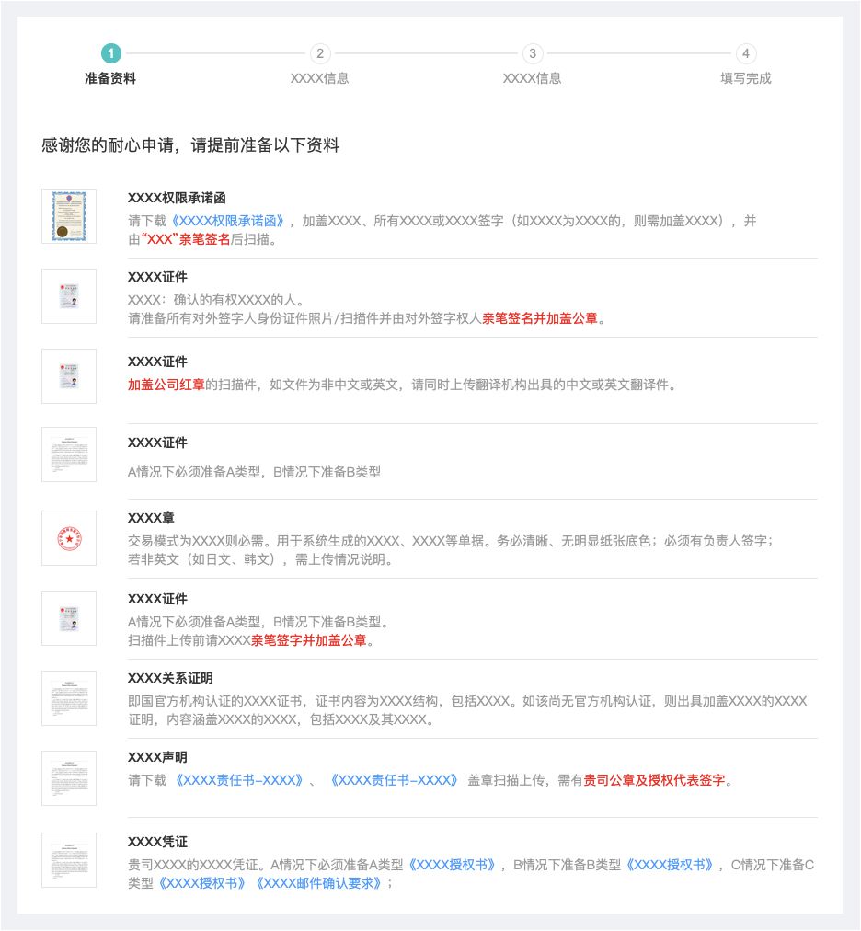Open document thumbnail for XXXX凭证

[69, 860]
